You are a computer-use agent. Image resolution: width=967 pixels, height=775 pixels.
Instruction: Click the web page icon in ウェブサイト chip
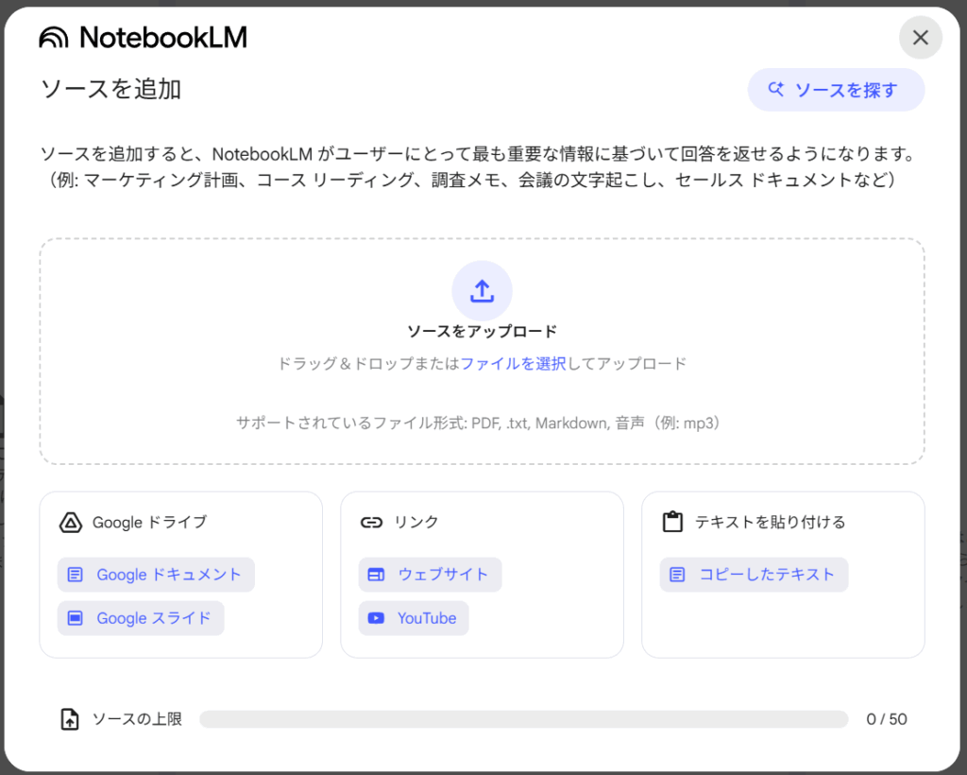point(376,575)
